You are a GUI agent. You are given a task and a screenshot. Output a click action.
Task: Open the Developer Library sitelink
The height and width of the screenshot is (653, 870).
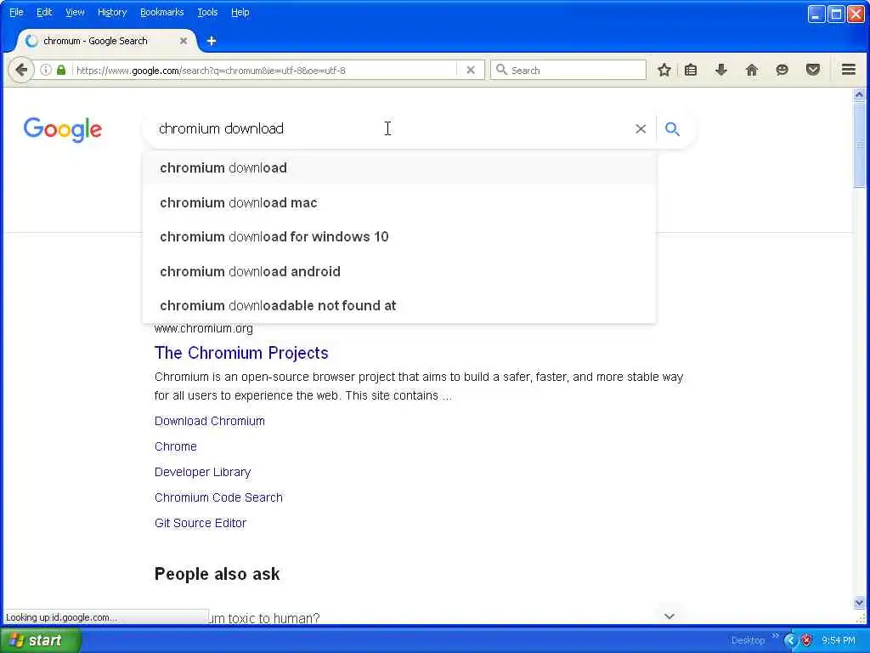[202, 472]
